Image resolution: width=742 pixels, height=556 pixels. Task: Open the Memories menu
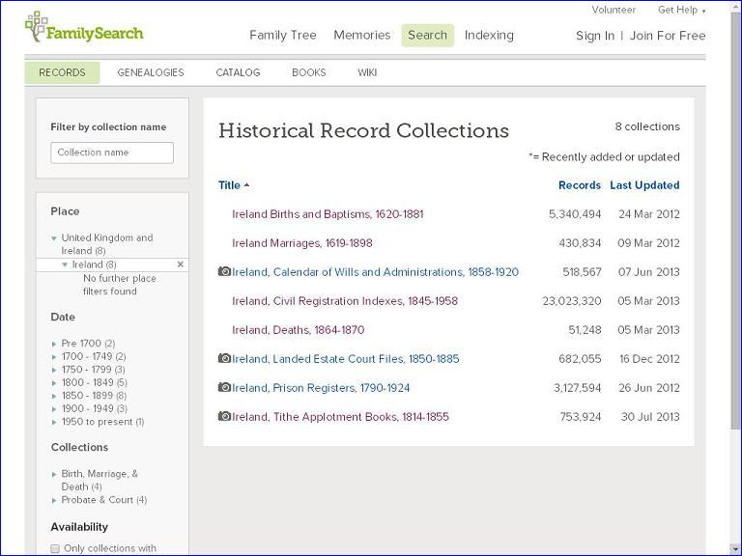pos(362,35)
